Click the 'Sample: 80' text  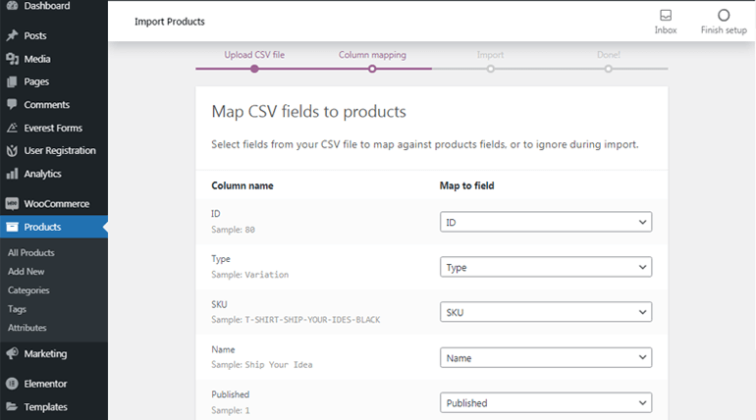(233, 230)
